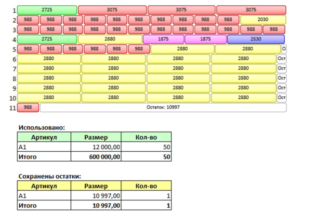Click row number 5 label

pyautogui.click(x=14, y=49)
